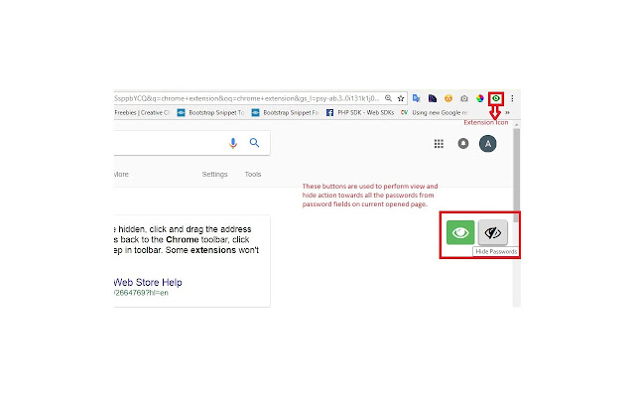Click the zoom magnifier in the address bar
Viewport: 635px width, 397px height.
pos(388,98)
